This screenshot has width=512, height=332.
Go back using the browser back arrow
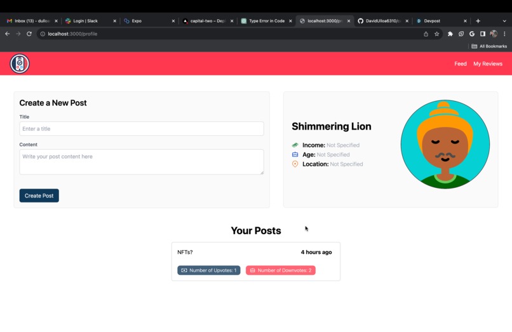click(x=8, y=34)
